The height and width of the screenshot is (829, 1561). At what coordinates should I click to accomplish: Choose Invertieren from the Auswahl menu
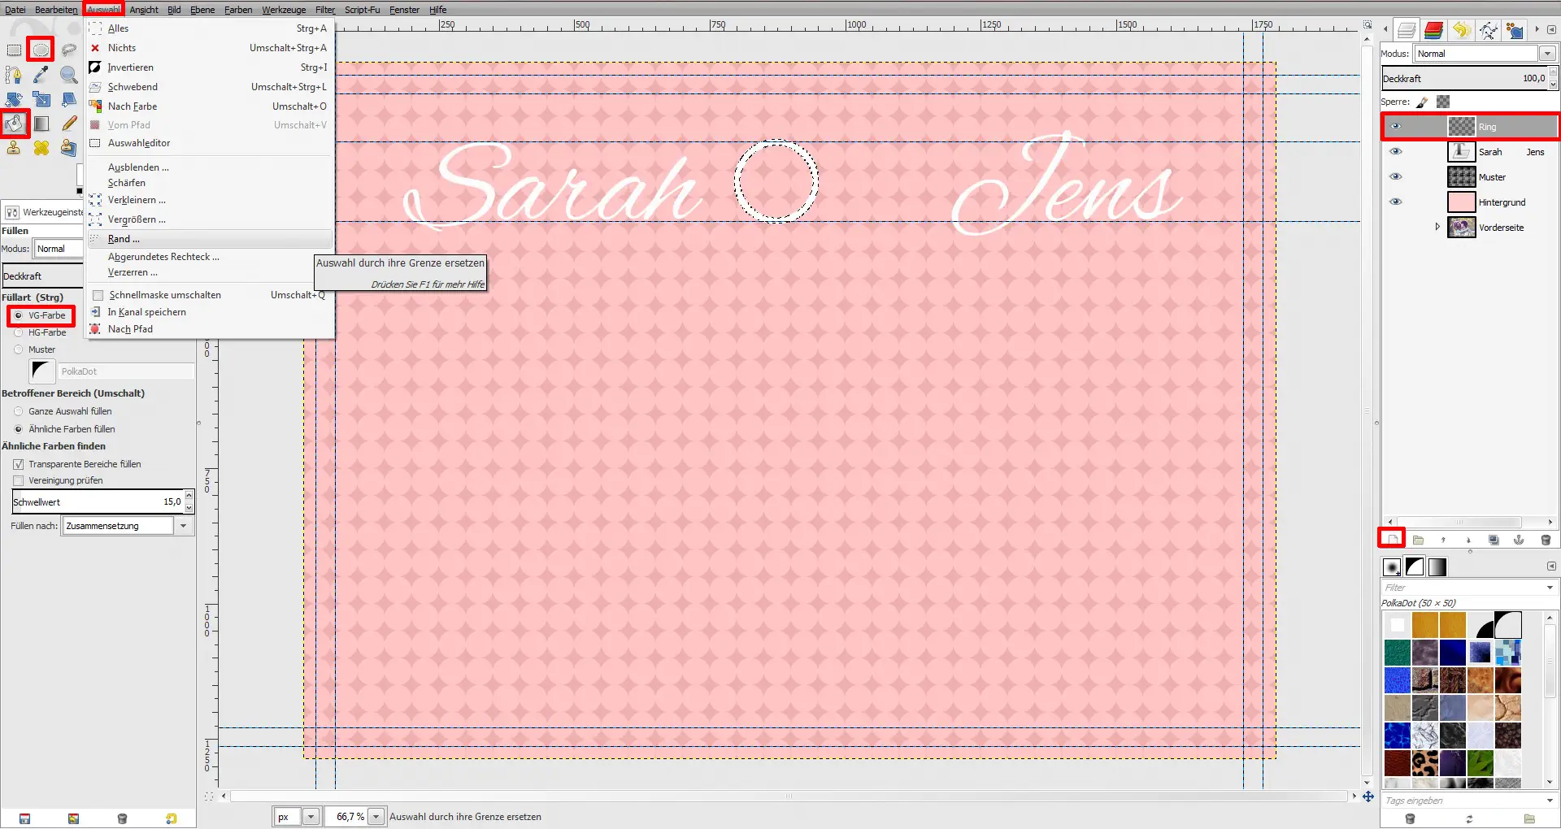(130, 67)
